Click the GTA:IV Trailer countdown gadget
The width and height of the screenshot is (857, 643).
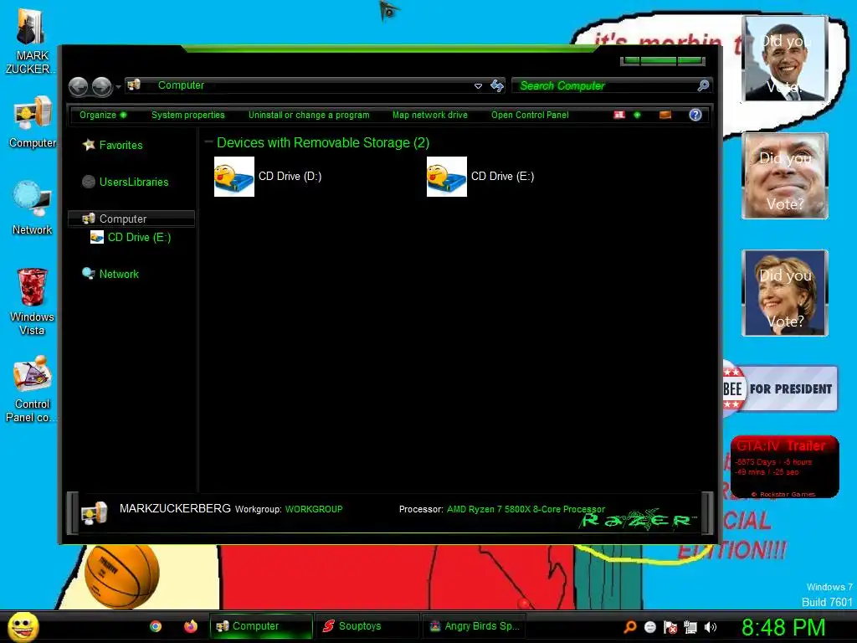coord(784,466)
